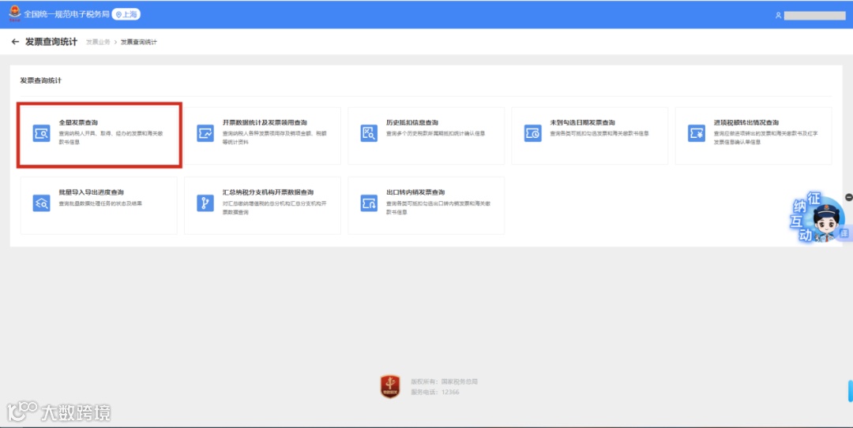This screenshot has width=853, height=428.
Task: Open 批量导入导出进度查询 title
Action: pyautogui.click(x=92, y=192)
